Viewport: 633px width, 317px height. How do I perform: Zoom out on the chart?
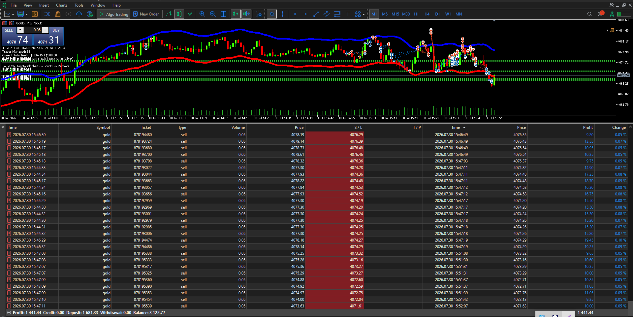coord(213,14)
